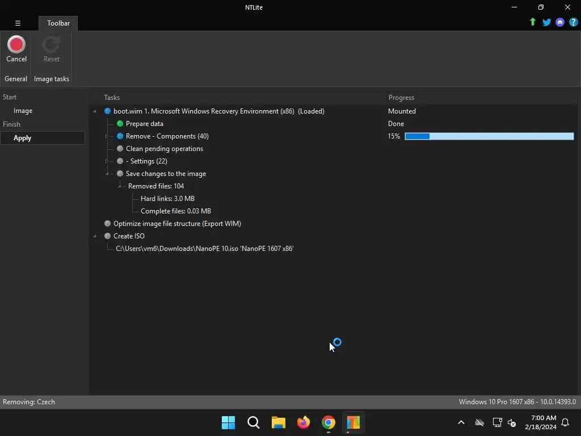Click the OneDrive cloud tray icon
Image resolution: width=581 pixels, height=436 pixels.
coord(479,422)
